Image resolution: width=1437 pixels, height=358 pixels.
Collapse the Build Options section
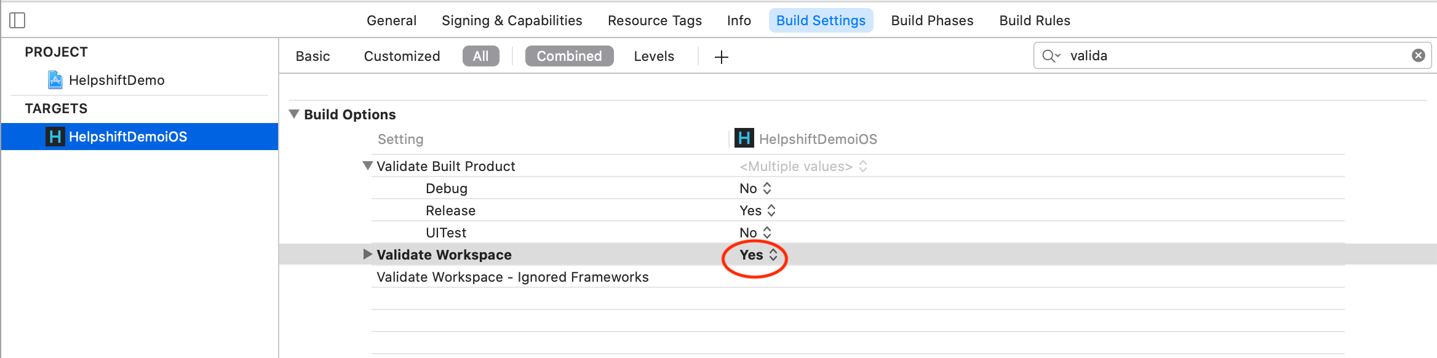pos(294,114)
